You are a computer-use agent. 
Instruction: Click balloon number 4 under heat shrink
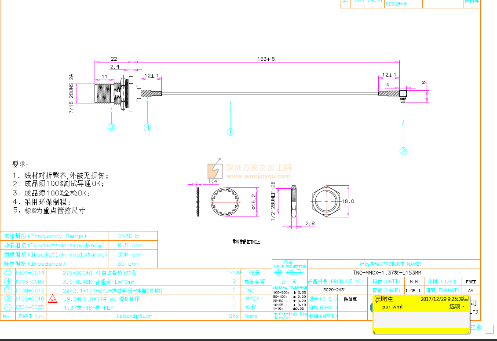148,128
